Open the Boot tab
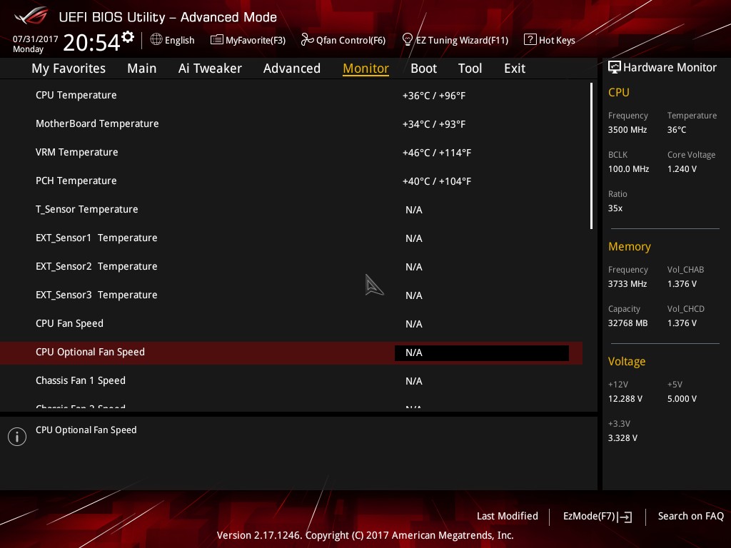731x548 pixels. [424, 68]
